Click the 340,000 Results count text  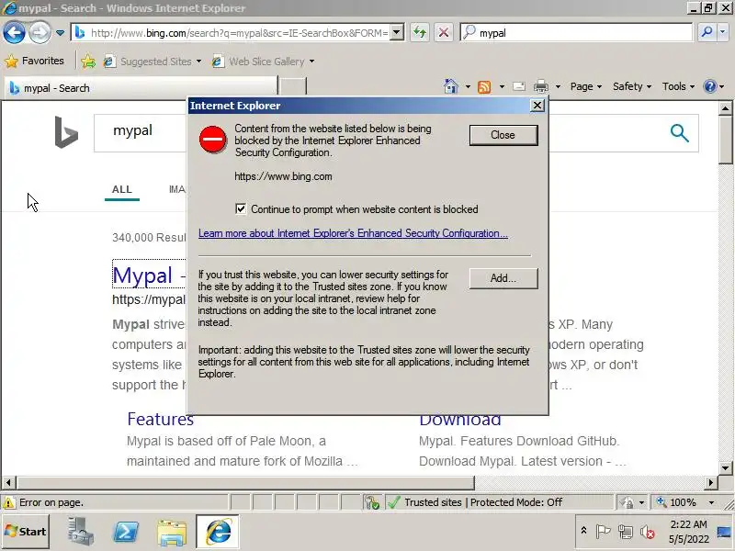(x=149, y=238)
